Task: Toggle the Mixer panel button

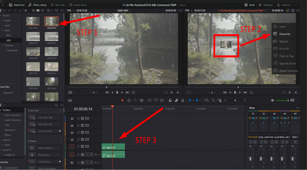Action: pyautogui.click(x=250, y=5)
